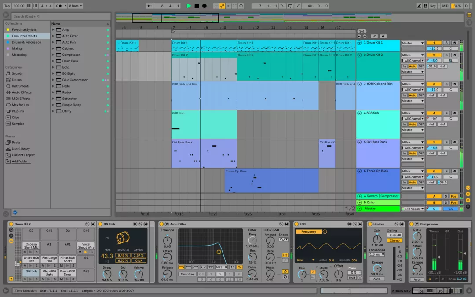Toggle the Automation Mode button beside lock
This screenshot has width=475, height=297.
click(x=374, y=36)
